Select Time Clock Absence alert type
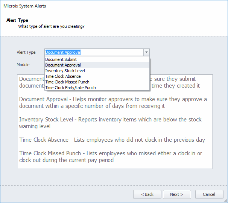The height and width of the screenshot is (203, 228). pos(63,76)
